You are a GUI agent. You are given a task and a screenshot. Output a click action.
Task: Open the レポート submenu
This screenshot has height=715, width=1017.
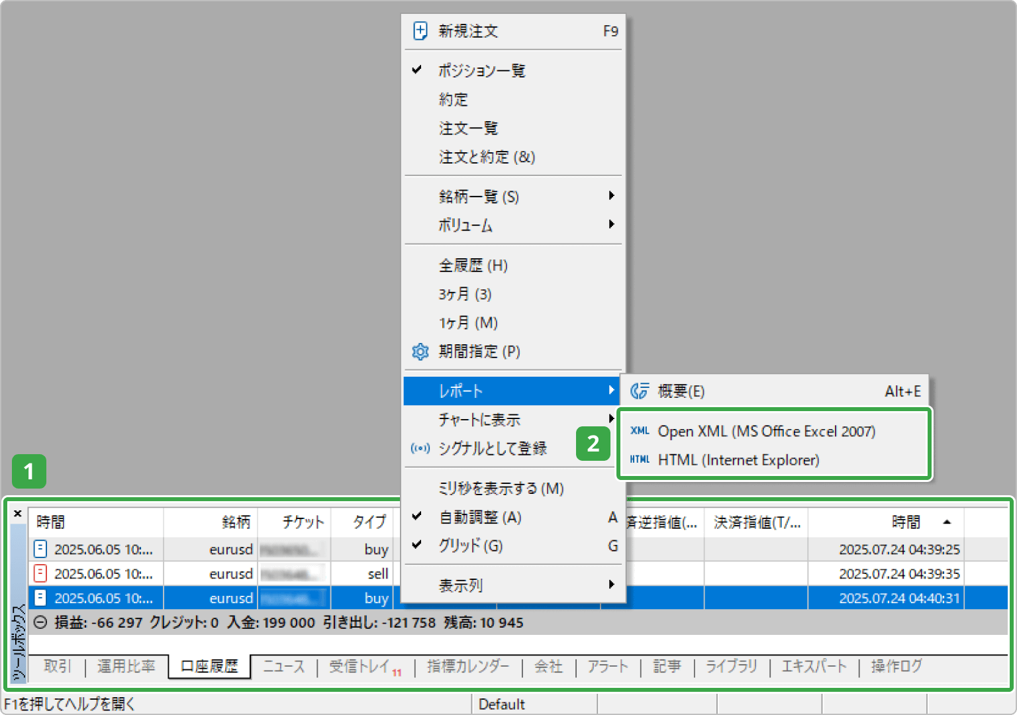pyautogui.click(x=512, y=391)
